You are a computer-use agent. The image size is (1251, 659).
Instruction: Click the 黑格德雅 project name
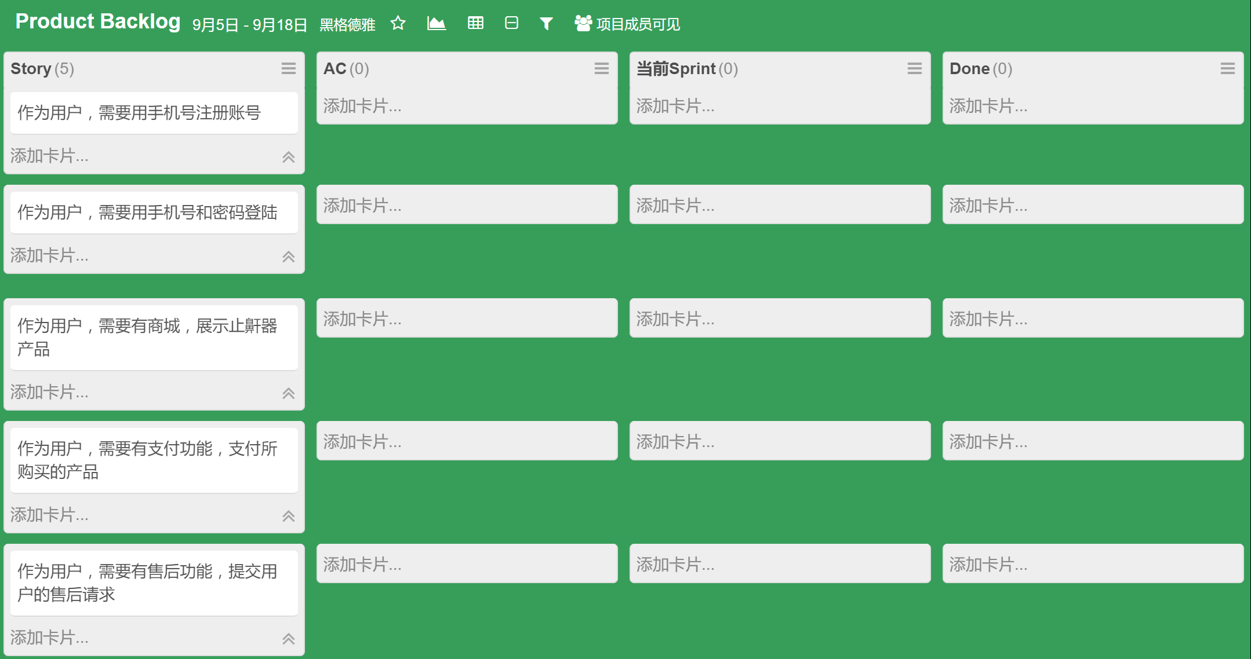[347, 25]
